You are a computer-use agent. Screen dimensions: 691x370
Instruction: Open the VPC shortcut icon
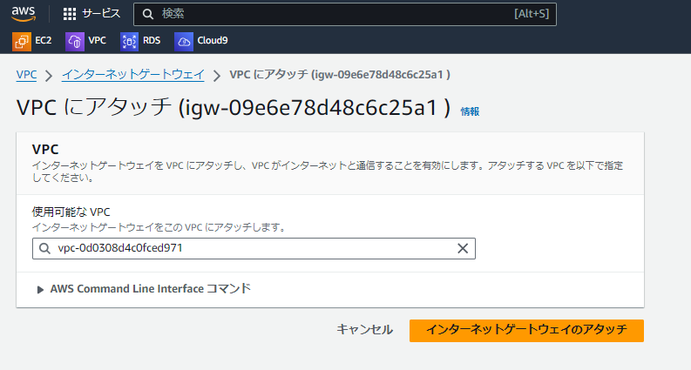coord(75,42)
